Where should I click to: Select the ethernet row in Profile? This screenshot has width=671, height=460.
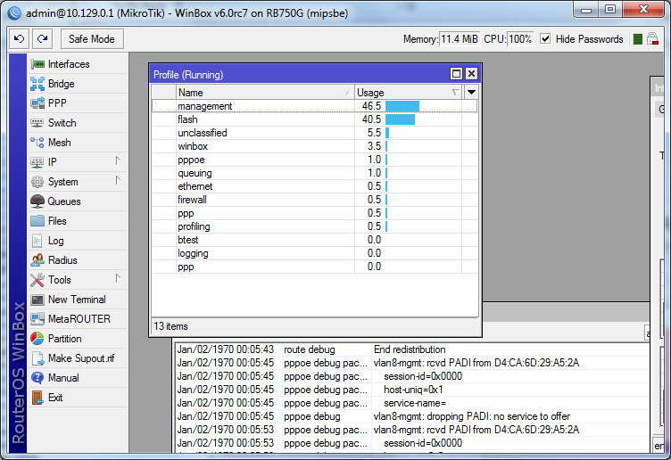[314, 186]
